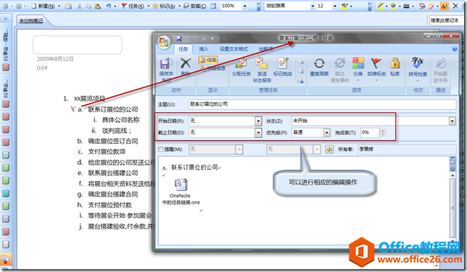Select Unfiled Notes (未归档笔记) section tab
The image size is (467, 272).
click(31, 20)
